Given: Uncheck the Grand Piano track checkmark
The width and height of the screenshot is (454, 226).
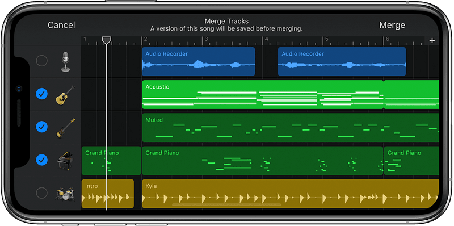Looking at the screenshot, I should pyautogui.click(x=41, y=160).
